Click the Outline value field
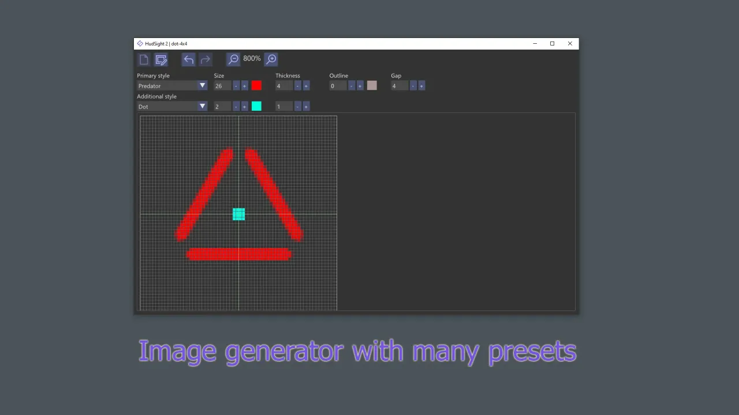 click(338, 85)
